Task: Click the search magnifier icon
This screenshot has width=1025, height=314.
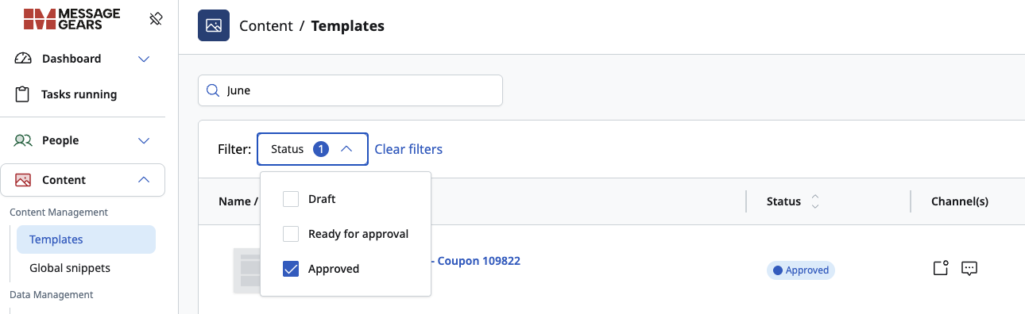Action: coord(212,90)
